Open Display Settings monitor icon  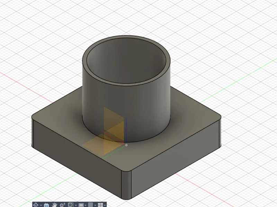(81, 205)
